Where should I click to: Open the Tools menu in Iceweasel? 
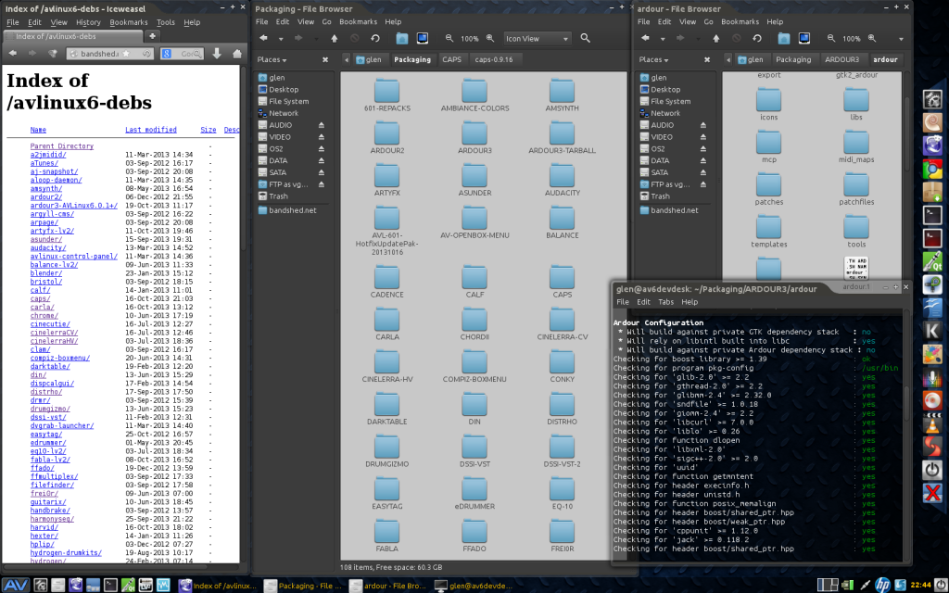[x=165, y=22]
